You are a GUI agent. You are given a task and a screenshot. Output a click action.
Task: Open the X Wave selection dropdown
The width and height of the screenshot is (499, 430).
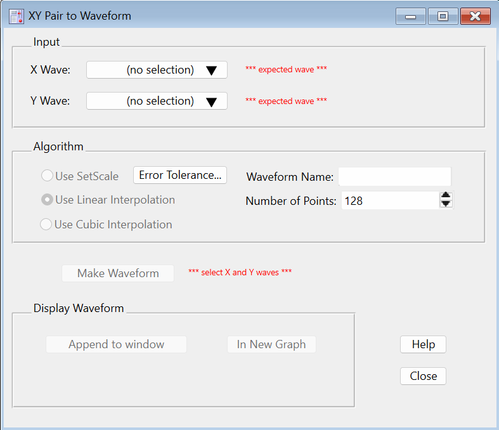(157, 70)
